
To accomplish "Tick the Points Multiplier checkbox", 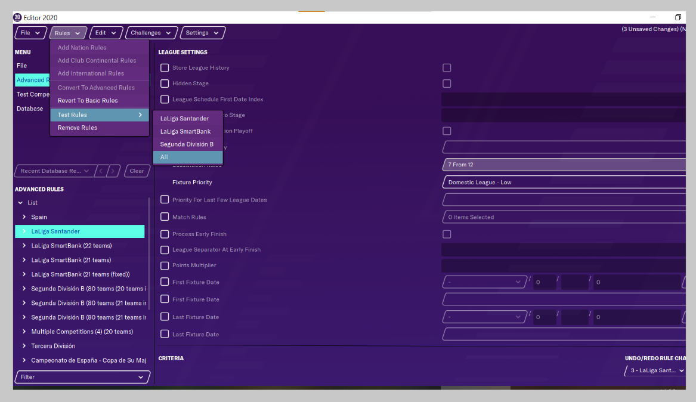I will click(165, 265).
